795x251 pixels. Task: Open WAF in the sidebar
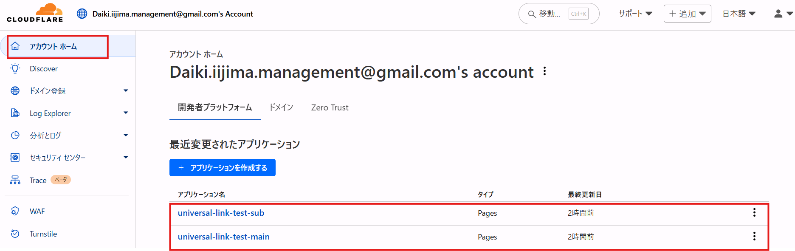(37, 212)
